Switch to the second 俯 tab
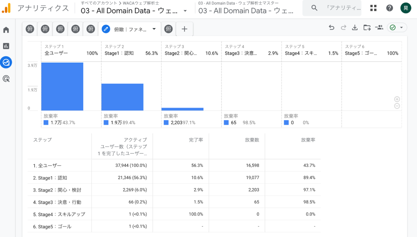Viewport: 417px width, 237px height. (45, 29)
